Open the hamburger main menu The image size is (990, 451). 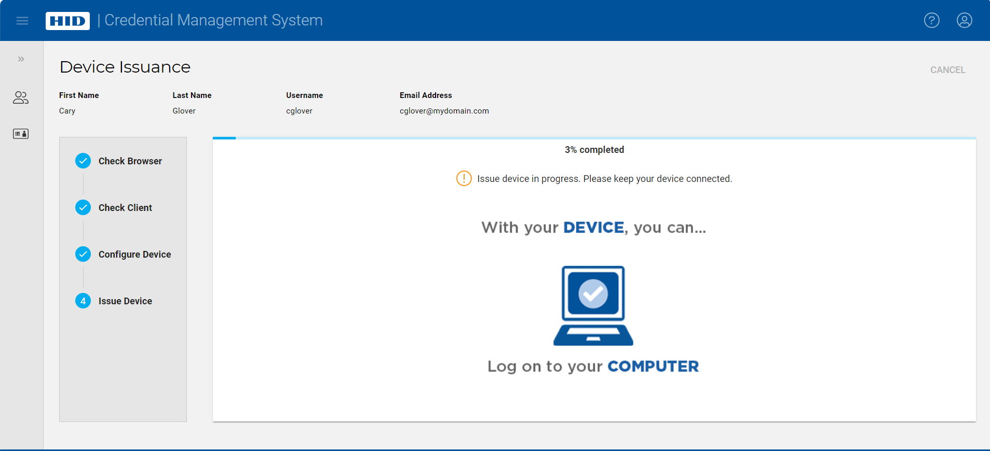coord(22,21)
